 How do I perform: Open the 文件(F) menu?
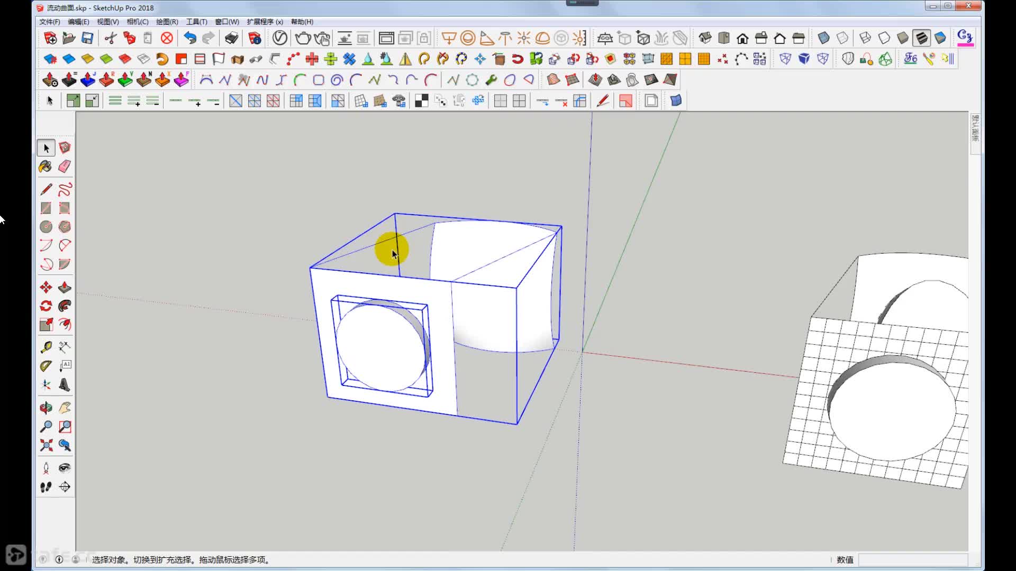(49, 22)
